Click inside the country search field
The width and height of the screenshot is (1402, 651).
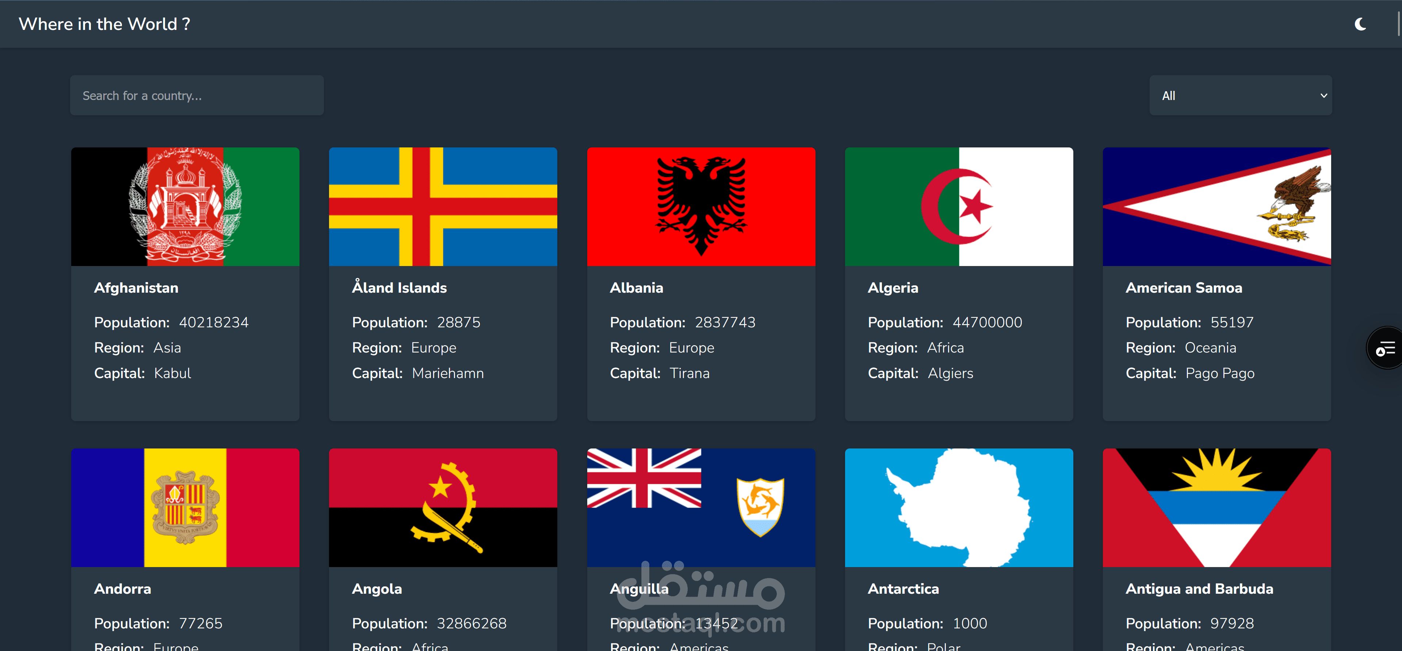pyautogui.click(x=197, y=95)
